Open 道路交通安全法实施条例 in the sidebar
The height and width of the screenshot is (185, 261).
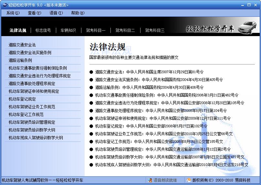click(30, 53)
